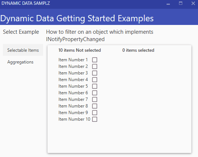Minimize the Dynamic Data Samplz window
The height and width of the screenshot is (157, 198).
pos(168,4)
